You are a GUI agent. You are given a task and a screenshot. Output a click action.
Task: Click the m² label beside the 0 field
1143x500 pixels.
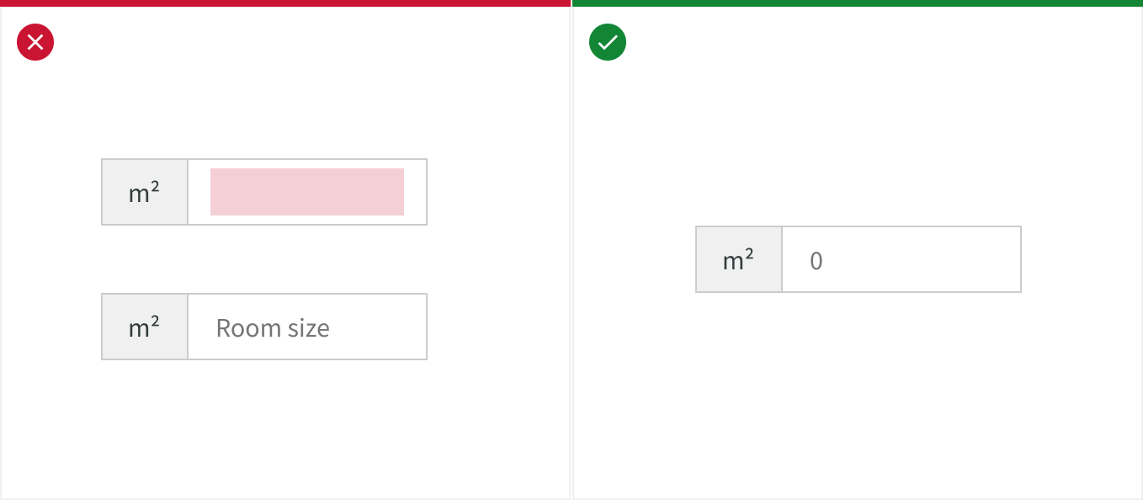pos(739,260)
